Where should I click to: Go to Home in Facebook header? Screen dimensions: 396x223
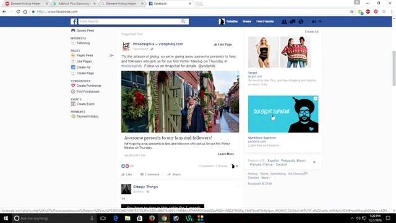pyautogui.click(x=247, y=22)
